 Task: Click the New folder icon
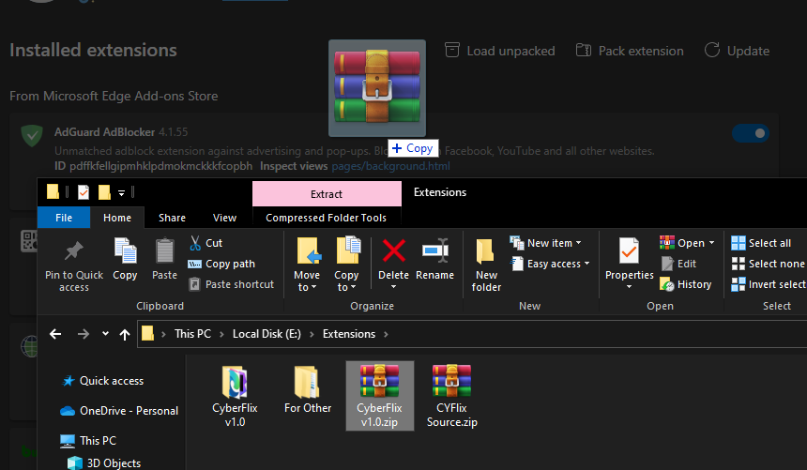click(485, 251)
